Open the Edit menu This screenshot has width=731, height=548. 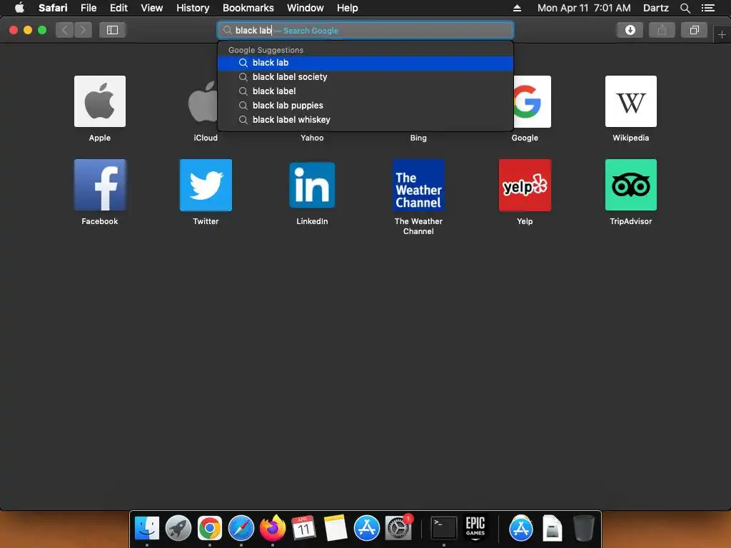119,8
